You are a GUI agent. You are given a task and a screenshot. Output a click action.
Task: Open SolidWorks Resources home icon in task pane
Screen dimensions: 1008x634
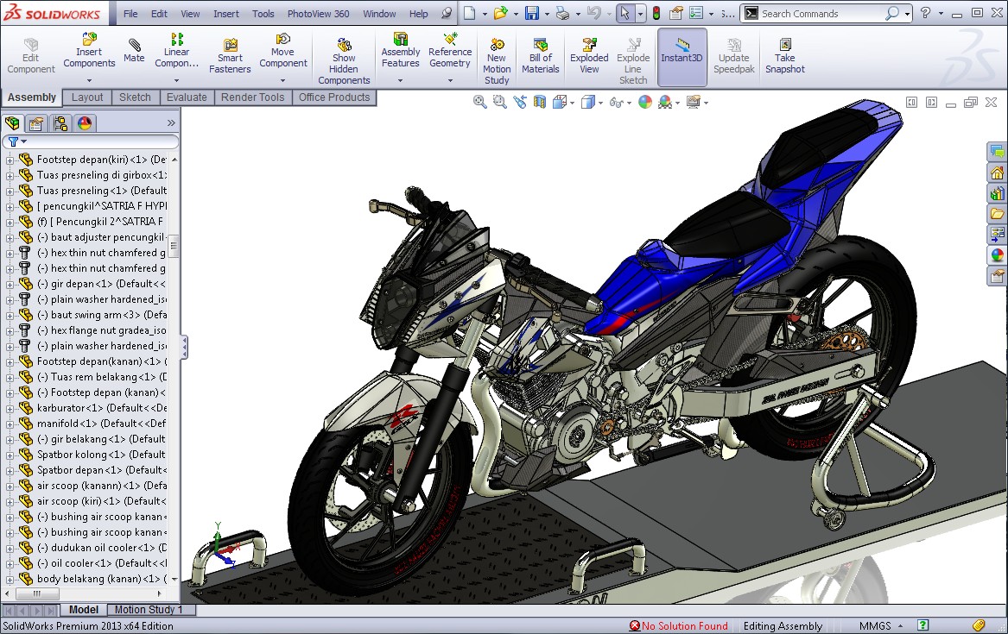pyautogui.click(x=997, y=173)
